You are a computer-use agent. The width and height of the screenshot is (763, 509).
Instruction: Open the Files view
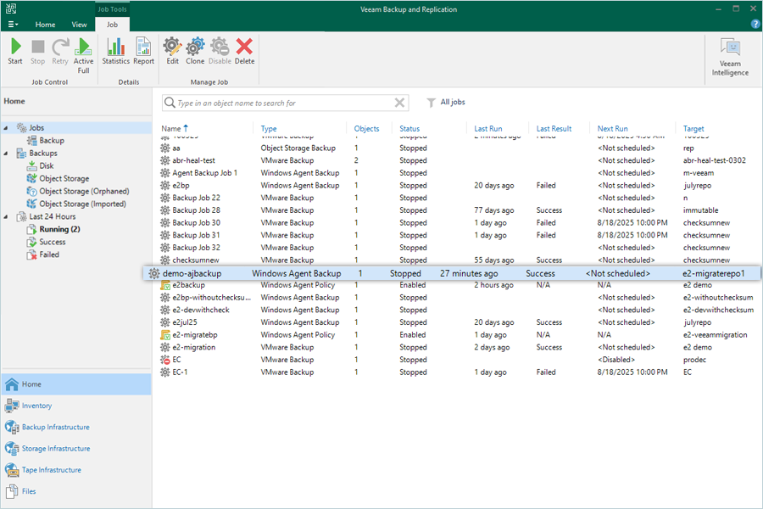point(76,491)
